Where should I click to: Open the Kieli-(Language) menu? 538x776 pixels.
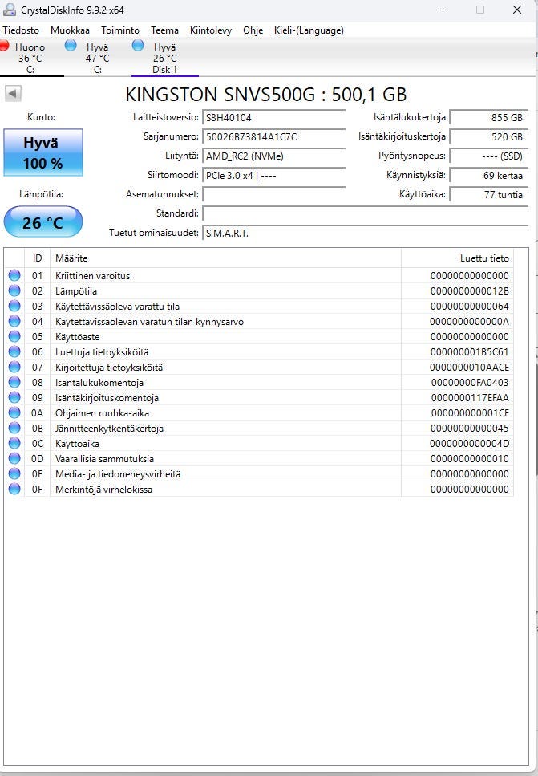tap(309, 30)
